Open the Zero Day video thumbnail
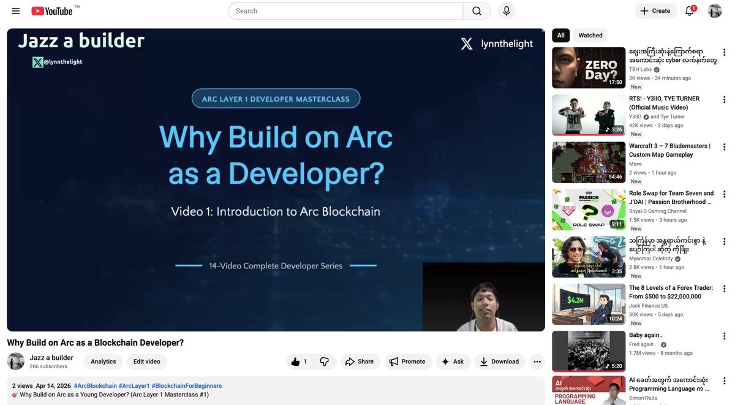This screenshot has height=405, width=735. coord(589,68)
